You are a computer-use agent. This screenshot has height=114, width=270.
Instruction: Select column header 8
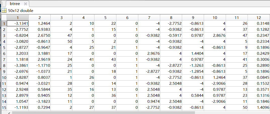[171, 17]
